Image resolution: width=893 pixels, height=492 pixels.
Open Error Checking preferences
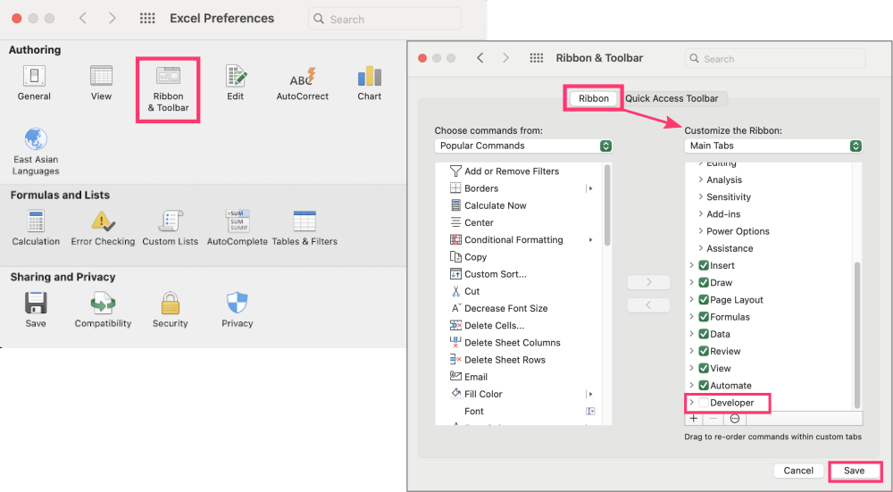[103, 228]
